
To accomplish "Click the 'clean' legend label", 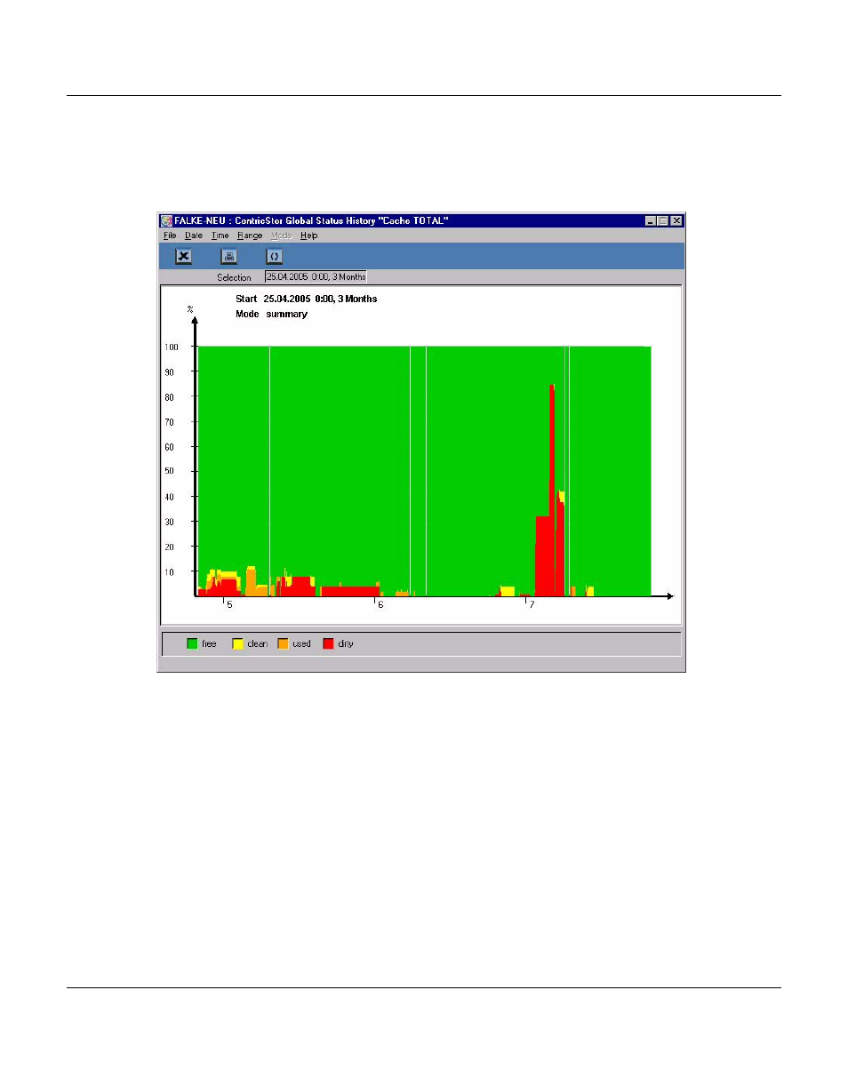I will click(x=257, y=643).
